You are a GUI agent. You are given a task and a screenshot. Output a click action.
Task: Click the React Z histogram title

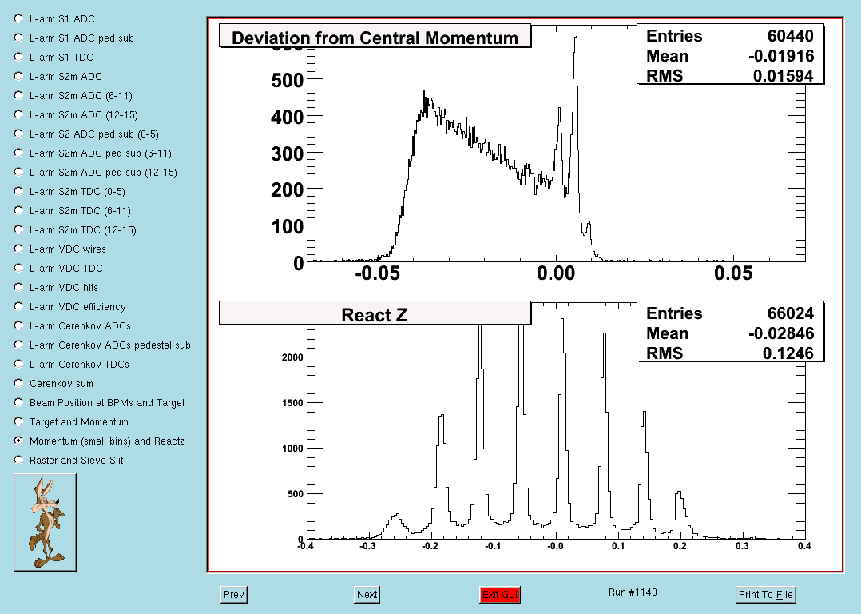click(x=375, y=313)
